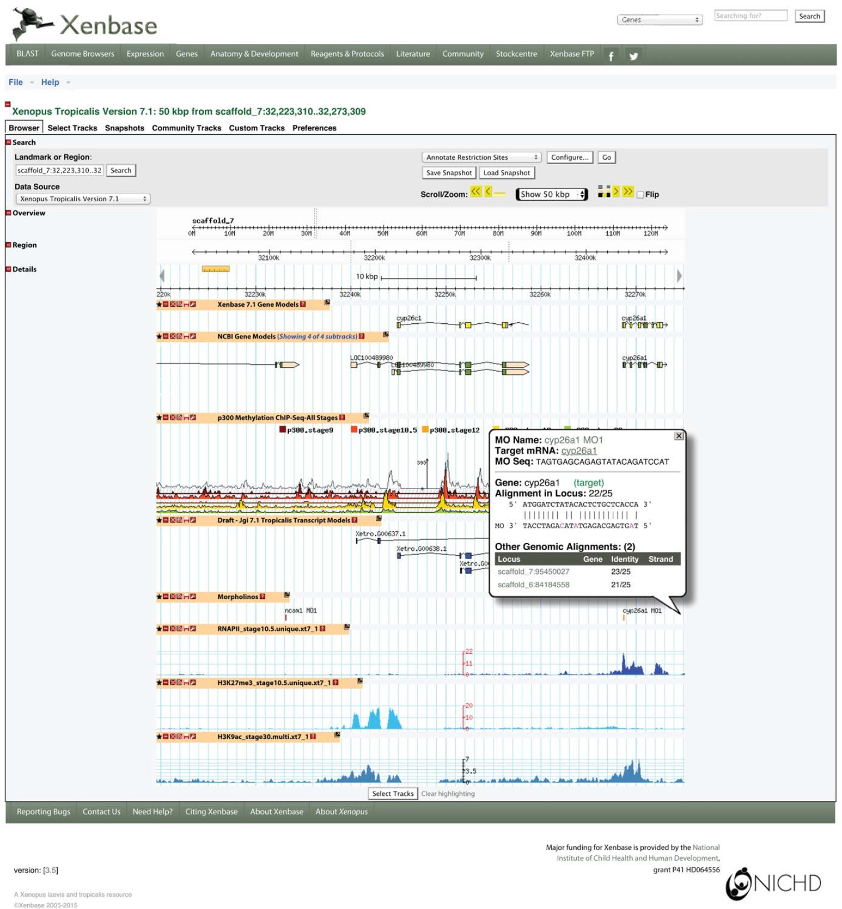The width and height of the screenshot is (842, 909).
Task: Open the Genome Browsers menu
Action: pos(82,54)
